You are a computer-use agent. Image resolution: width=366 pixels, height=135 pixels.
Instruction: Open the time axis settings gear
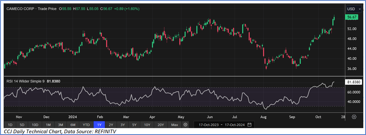(x=354, y=117)
